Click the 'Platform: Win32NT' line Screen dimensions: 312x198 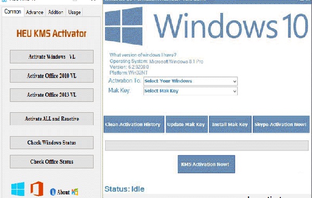(128, 73)
